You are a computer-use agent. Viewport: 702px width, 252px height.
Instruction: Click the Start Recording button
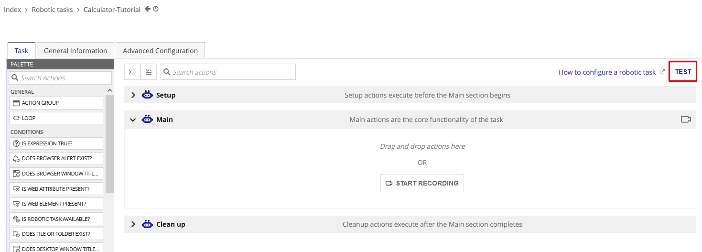(422, 183)
